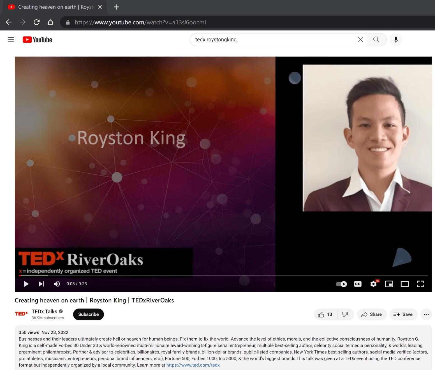Switch to theater mode
This screenshot has height=372, width=435.
[404, 284]
